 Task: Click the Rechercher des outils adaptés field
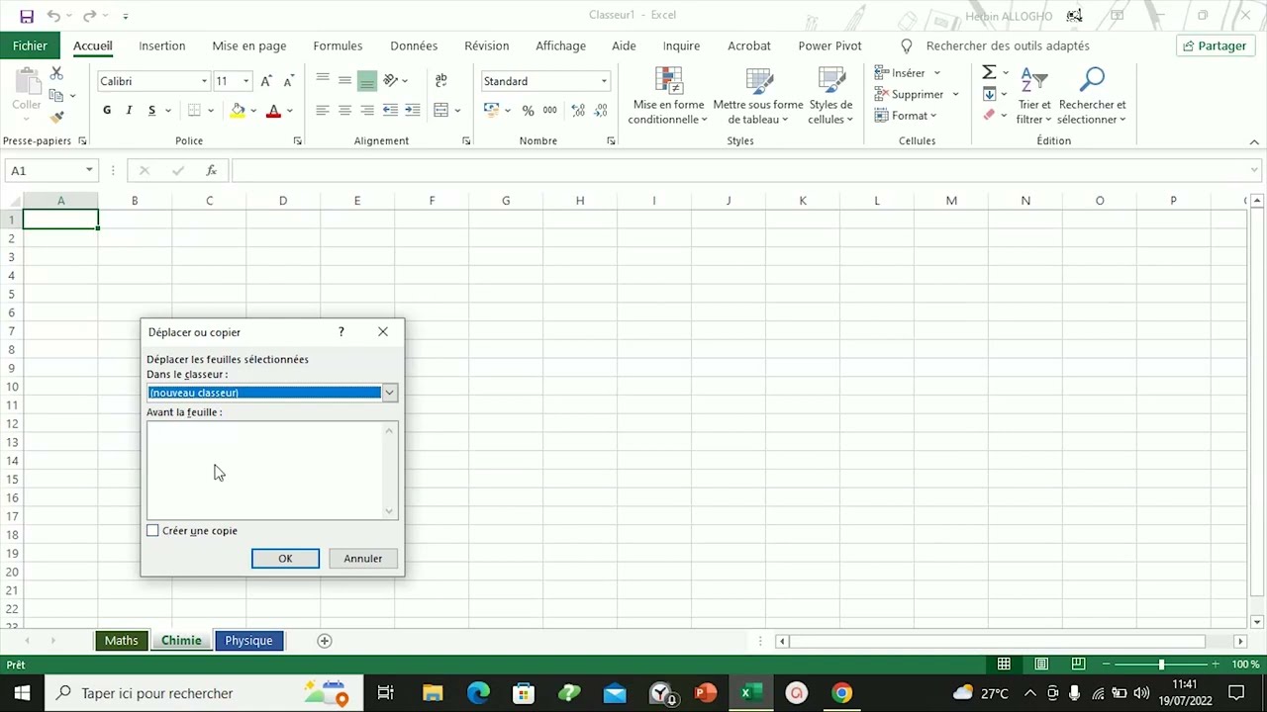(x=1008, y=45)
